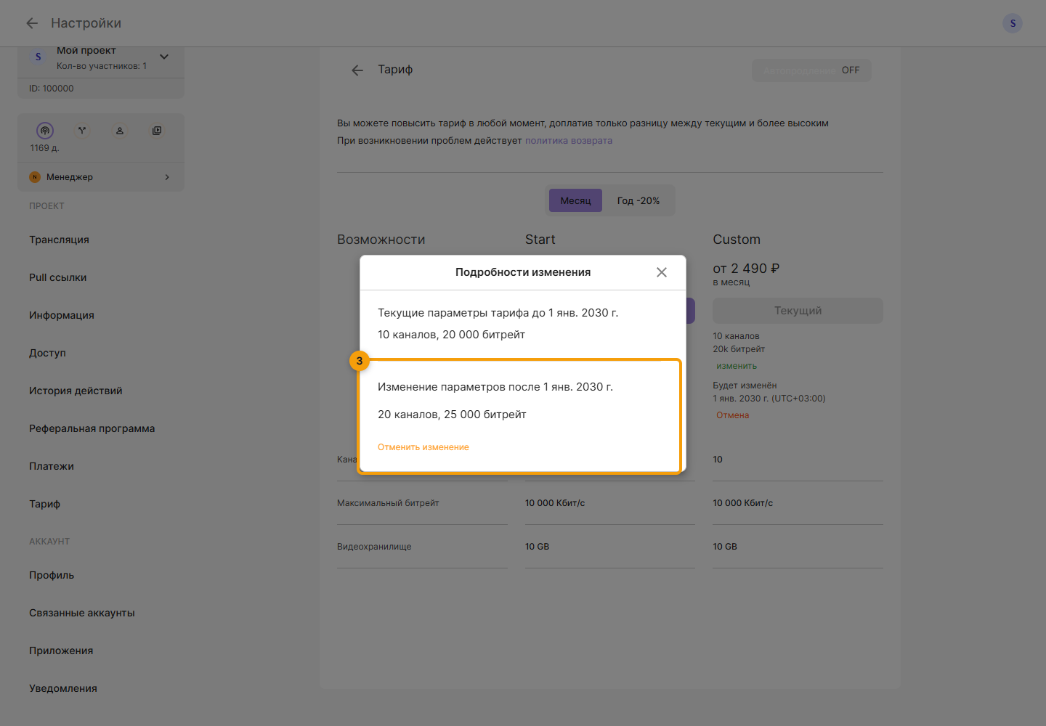Open История действий in the sidebar
1046x726 pixels.
pyautogui.click(x=76, y=391)
